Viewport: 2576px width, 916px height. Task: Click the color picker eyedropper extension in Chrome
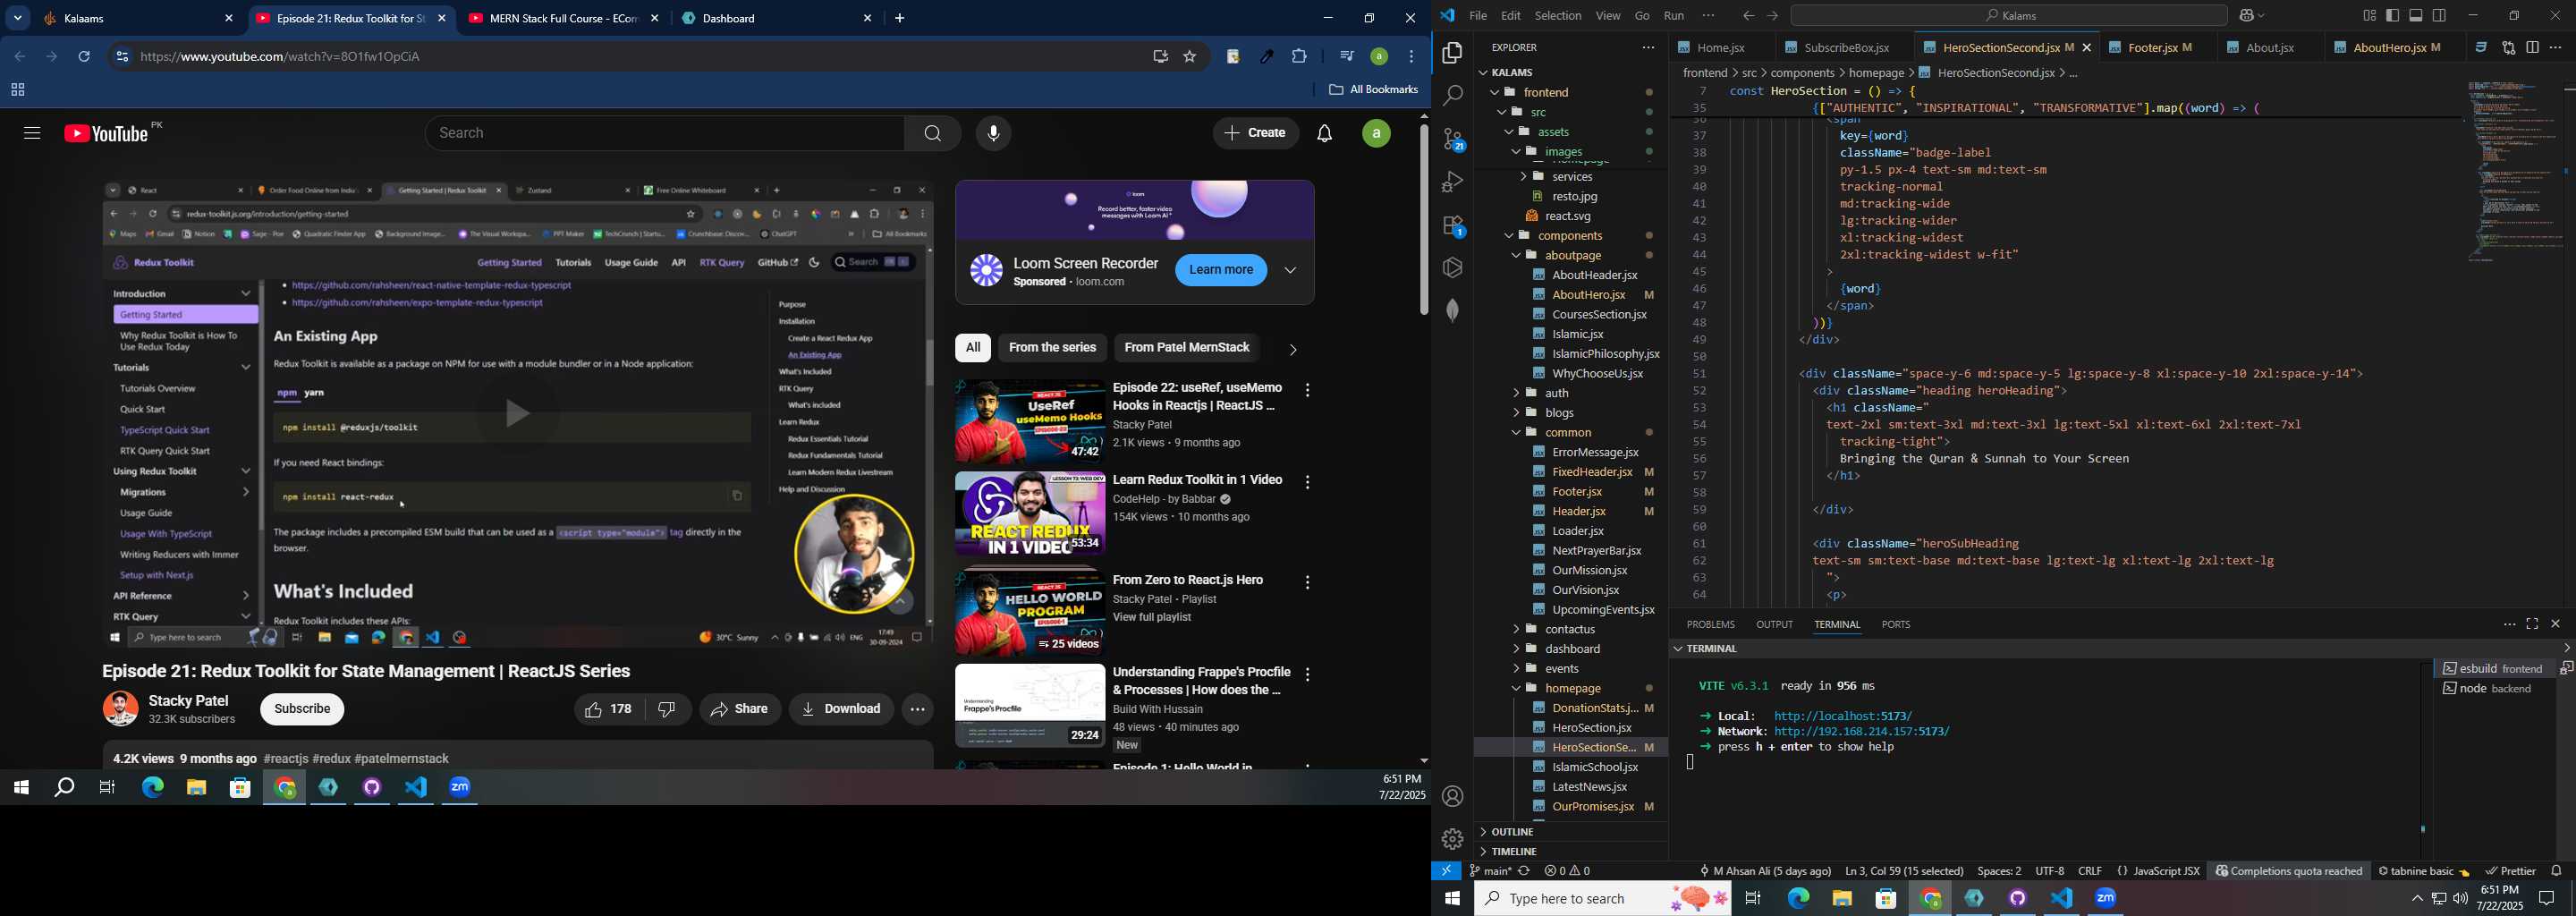[1266, 57]
